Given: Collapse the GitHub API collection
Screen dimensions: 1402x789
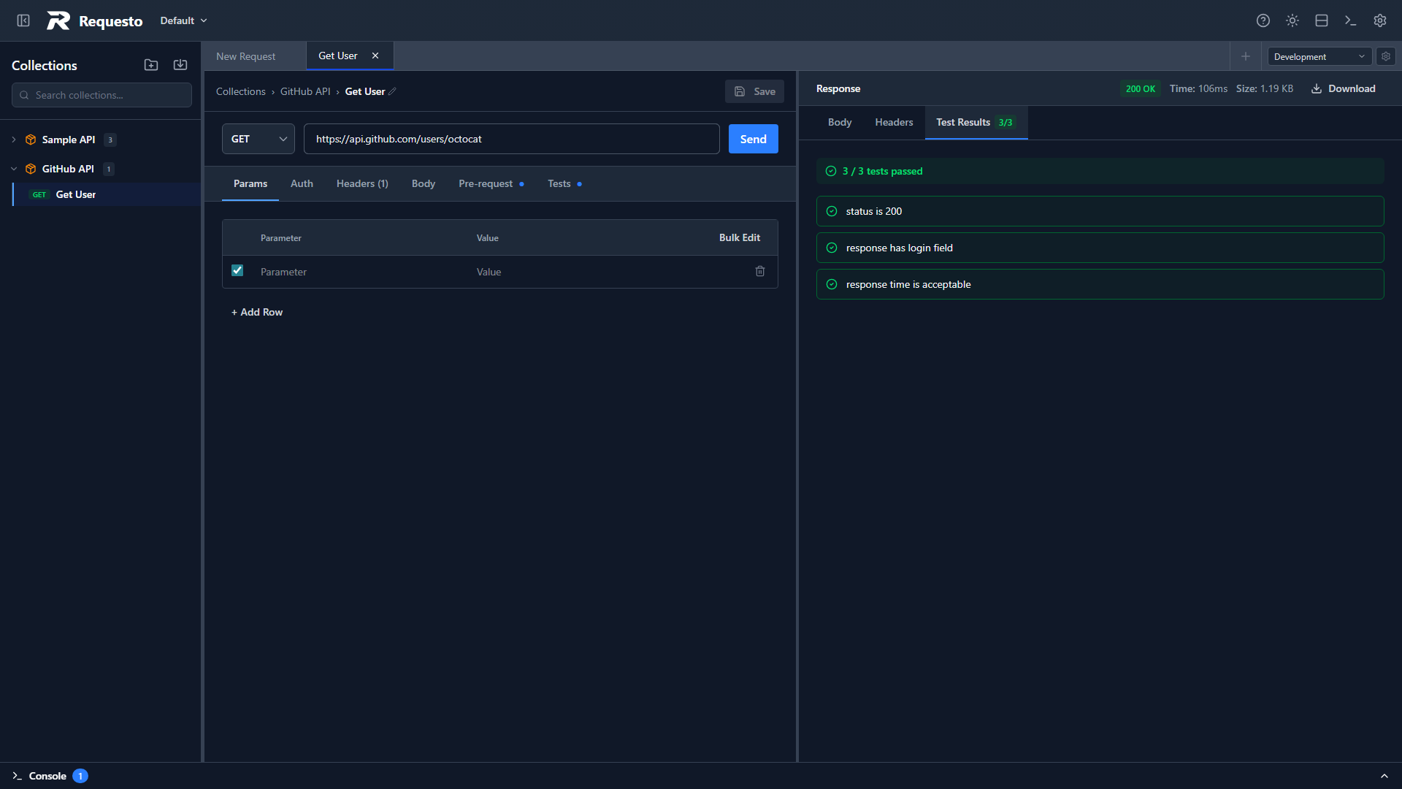Looking at the screenshot, I should click(x=14, y=169).
